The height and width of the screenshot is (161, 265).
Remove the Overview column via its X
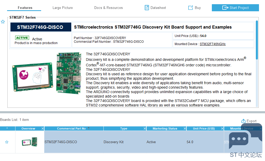point(43,129)
